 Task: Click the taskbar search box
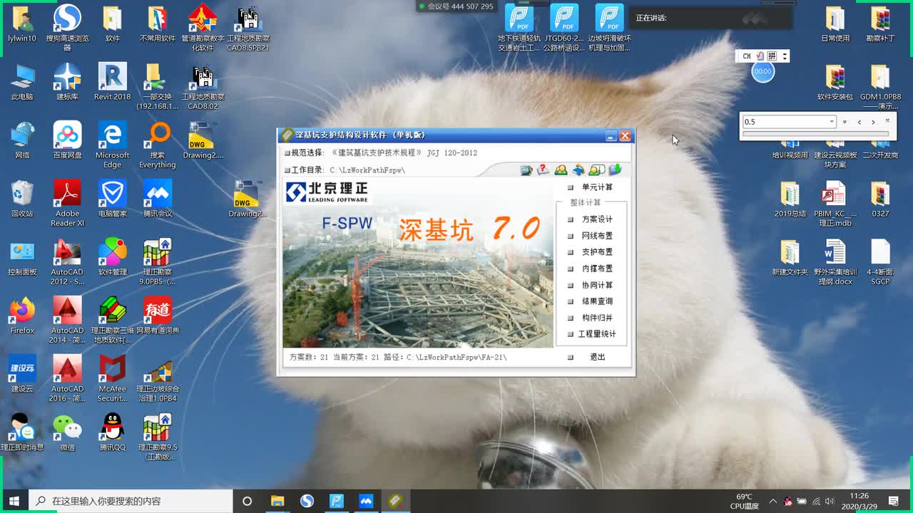tap(131, 501)
